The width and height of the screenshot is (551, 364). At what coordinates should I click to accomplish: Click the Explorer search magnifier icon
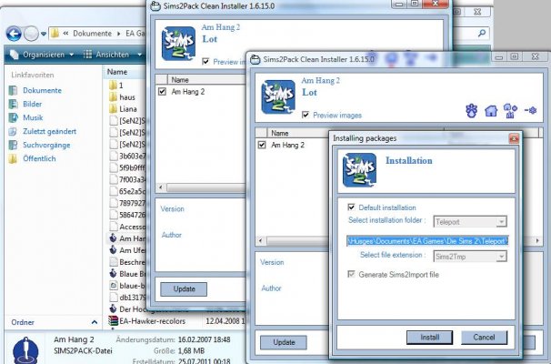pos(482,33)
